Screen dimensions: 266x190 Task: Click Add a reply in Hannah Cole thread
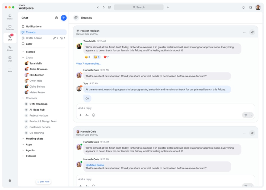(x=165, y=179)
